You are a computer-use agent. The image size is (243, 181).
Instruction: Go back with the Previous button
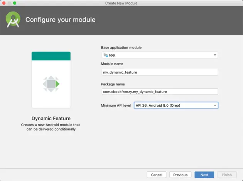(x=180, y=175)
